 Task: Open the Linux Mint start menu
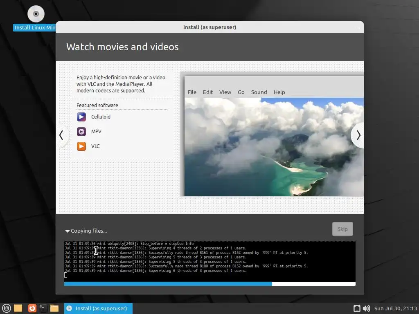7,308
